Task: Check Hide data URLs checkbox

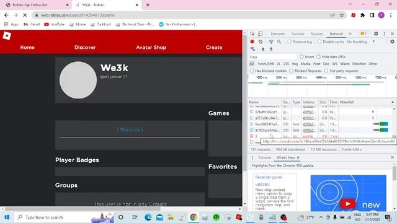Action: (318, 57)
